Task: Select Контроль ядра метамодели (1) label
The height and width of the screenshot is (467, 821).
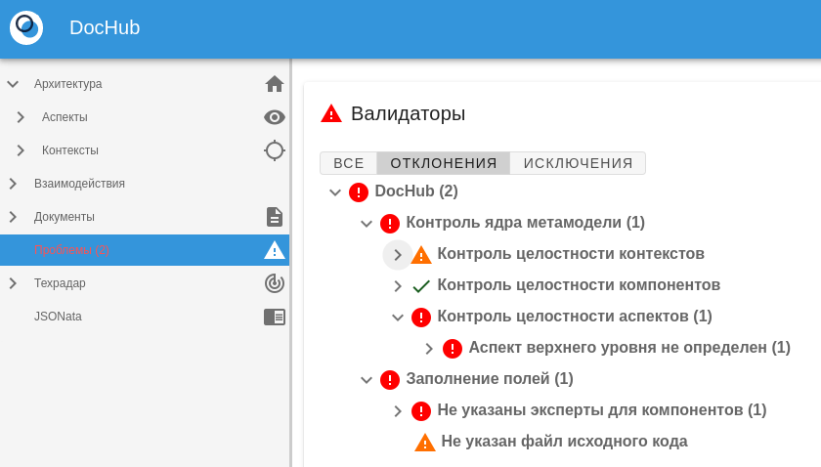Action: click(525, 223)
